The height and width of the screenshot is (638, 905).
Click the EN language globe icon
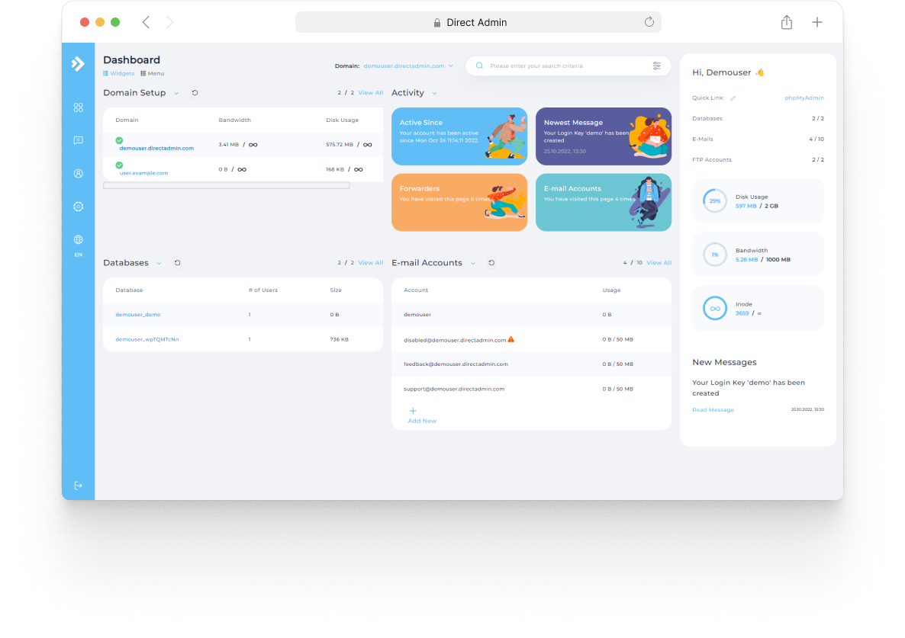(x=78, y=239)
